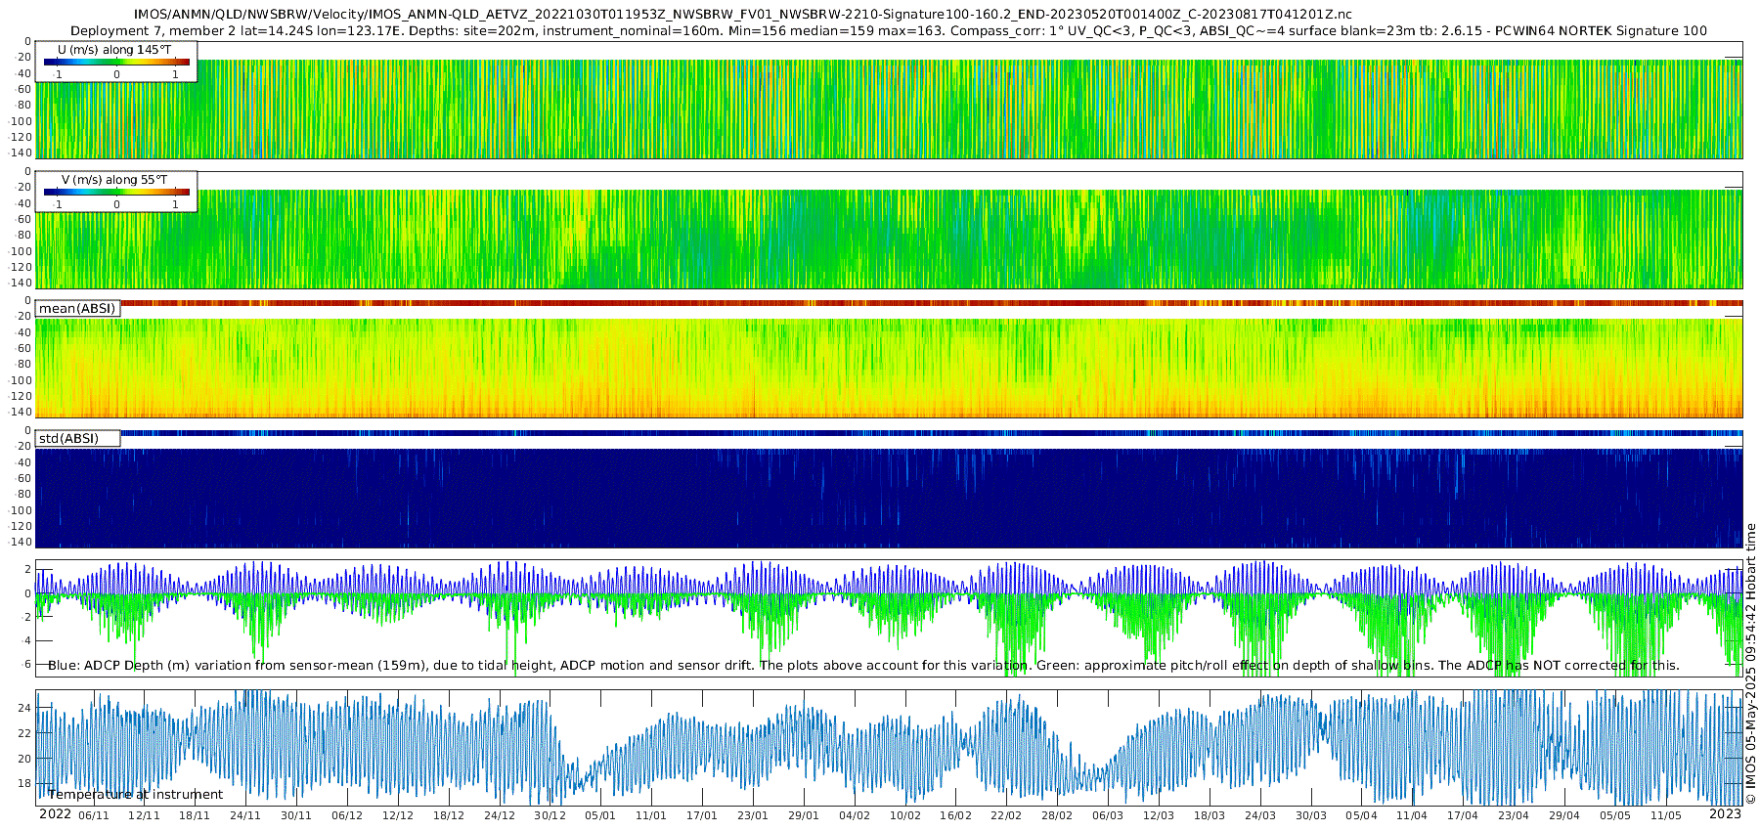Click the Deployment 7 metadata line
Image resolution: width=1760 pixels, height=831 pixels.
click(x=889, y=30)
